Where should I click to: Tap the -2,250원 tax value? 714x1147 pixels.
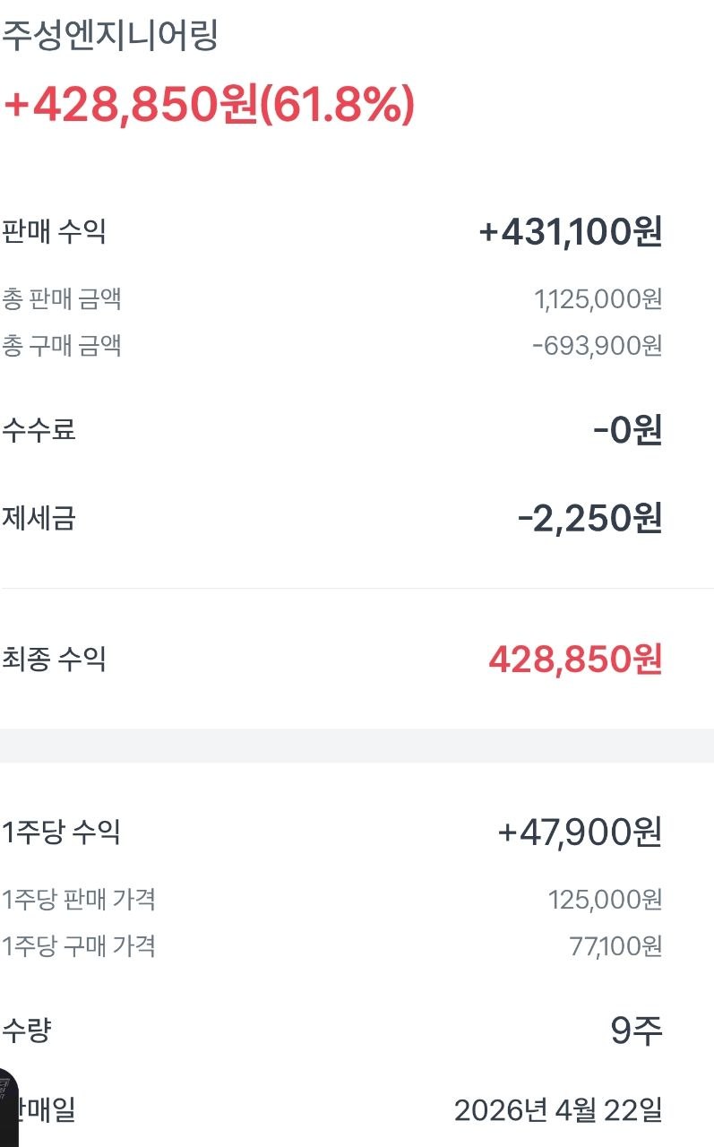click(x=589, y=519)
